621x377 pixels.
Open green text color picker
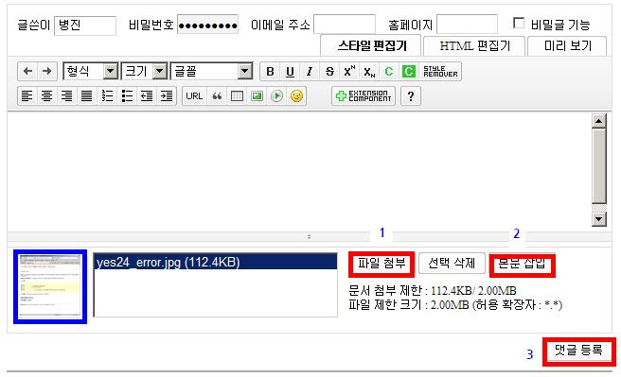tap(389, 72)
